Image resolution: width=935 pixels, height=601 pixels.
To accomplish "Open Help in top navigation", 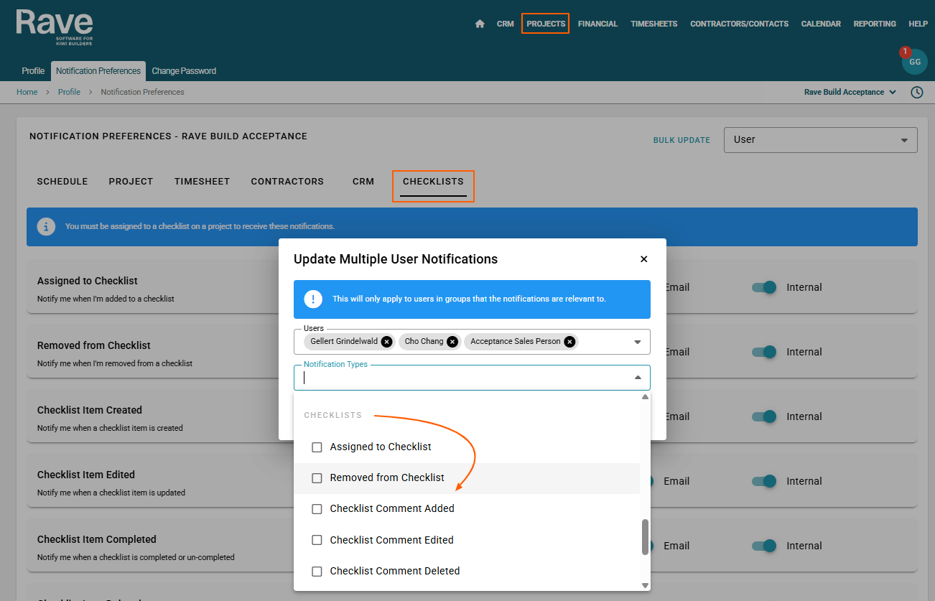I will coord(918,24).
